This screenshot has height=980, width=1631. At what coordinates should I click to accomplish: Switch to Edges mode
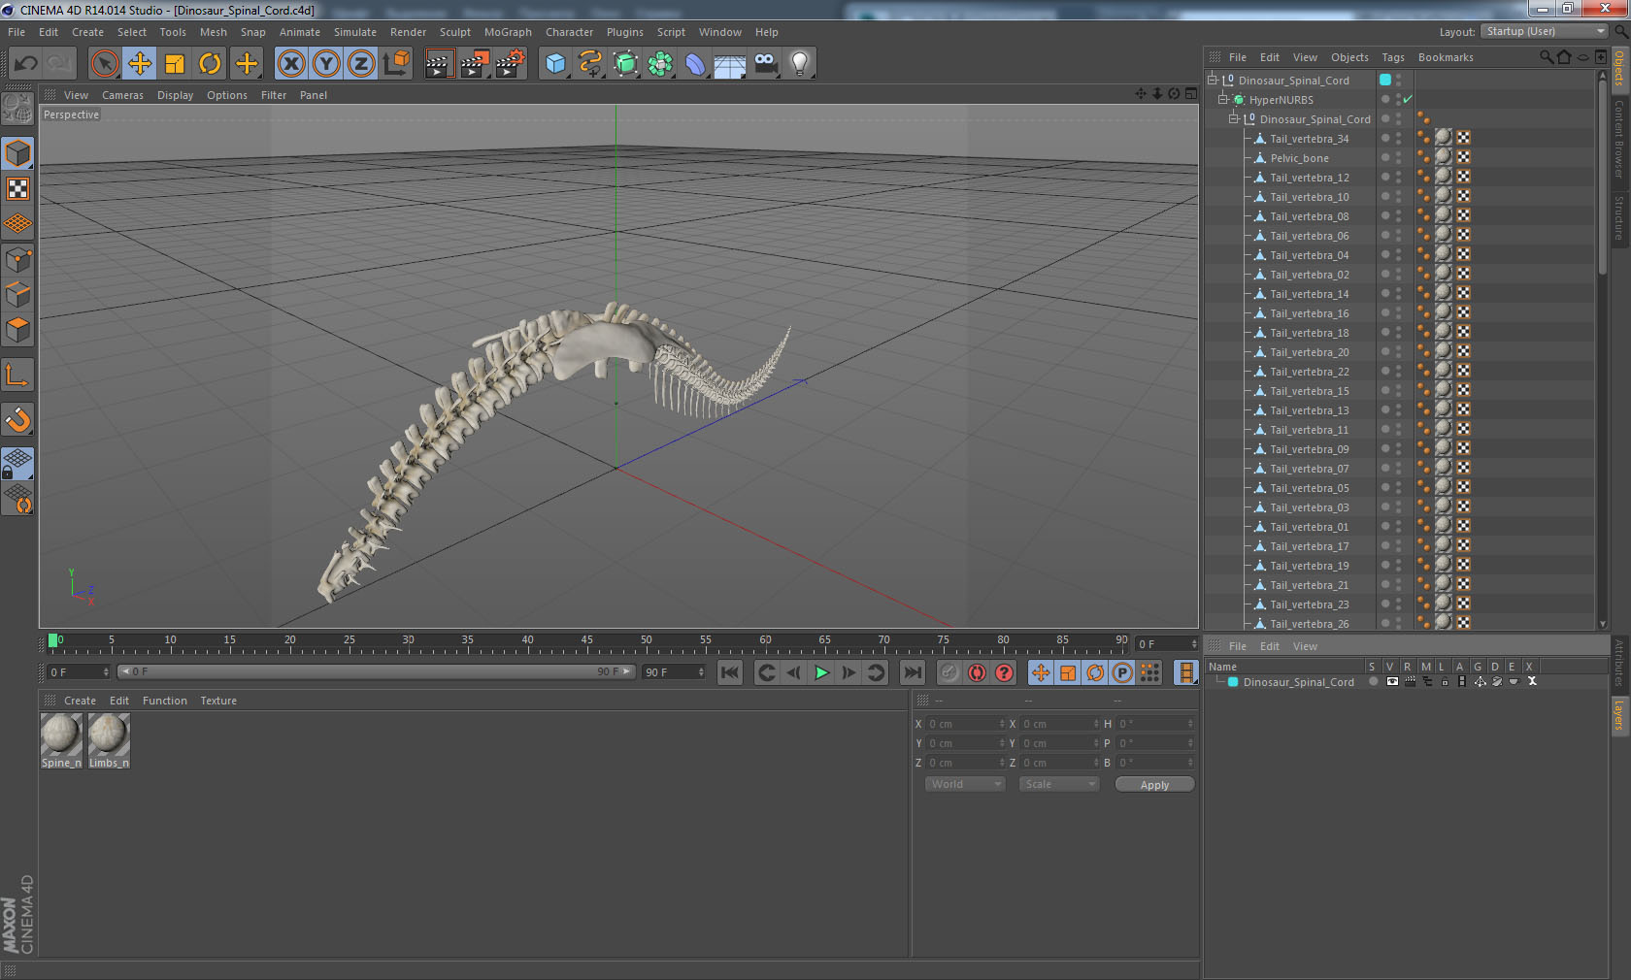pos(17,294)
